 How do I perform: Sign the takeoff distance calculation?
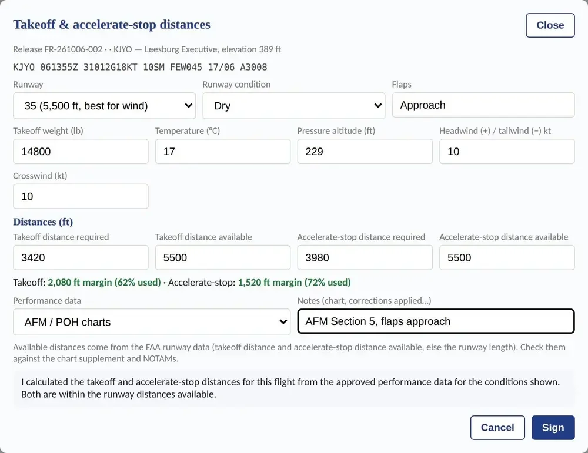(x=553, y=428)
